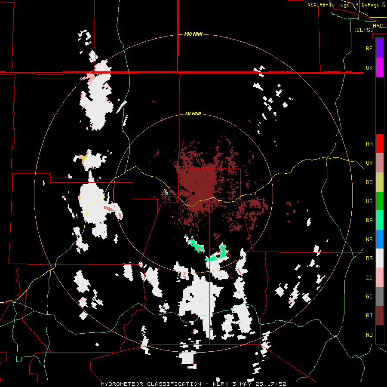
Task: Click the 3 MAY 25 date text
Action: coord(248,384)
